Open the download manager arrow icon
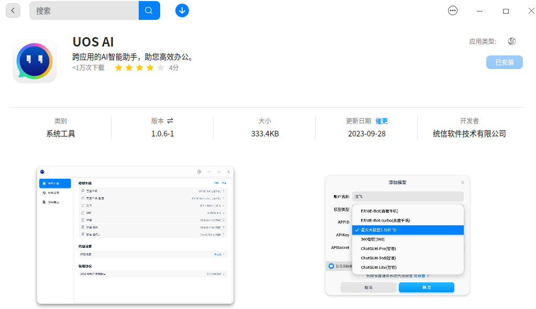The width and height of the screenshot is (536, 309). click(182, 10)
